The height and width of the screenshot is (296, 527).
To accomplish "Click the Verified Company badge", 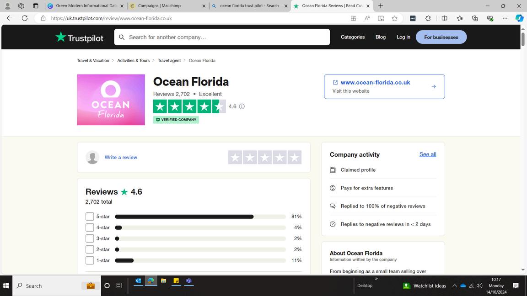I will coord(176,120).
